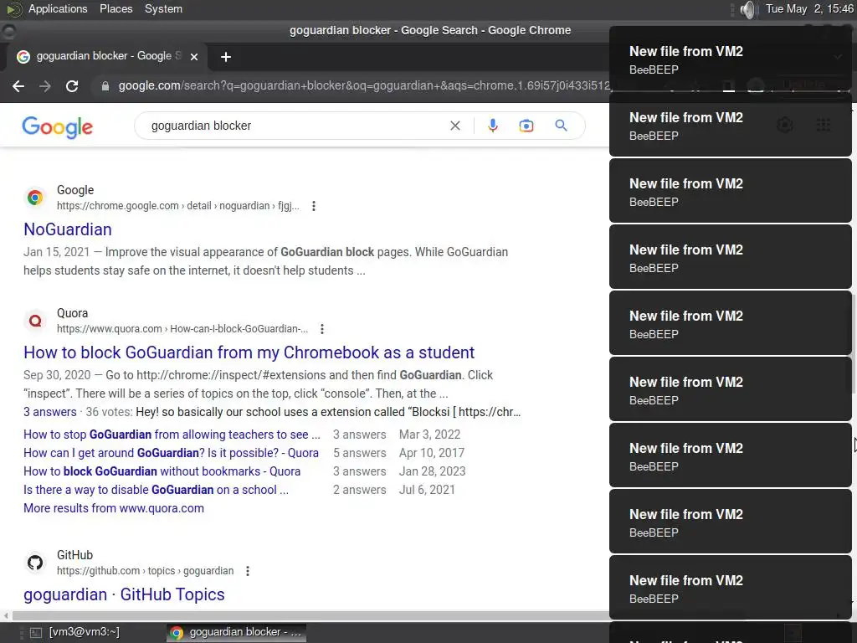Click the Quora favicon icon
Viewport: 857px width, 643px height.
35,321
